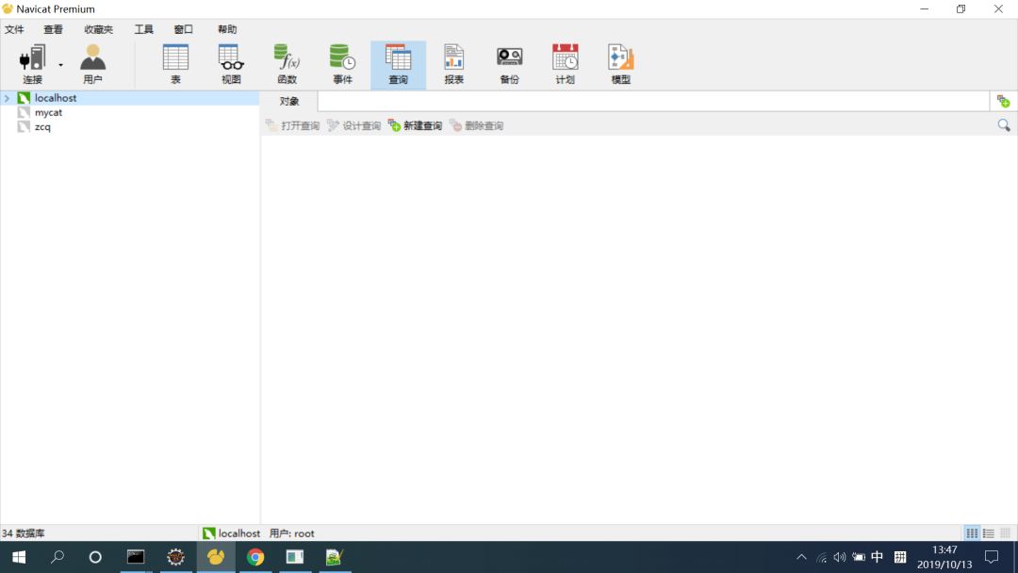
Task: Switch to detail view in the status bar
Action: click(x=1005, y=533)
